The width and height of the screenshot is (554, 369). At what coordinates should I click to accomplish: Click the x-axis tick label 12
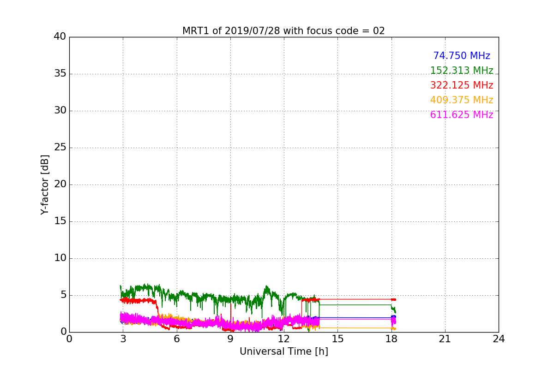coord(284,339)
